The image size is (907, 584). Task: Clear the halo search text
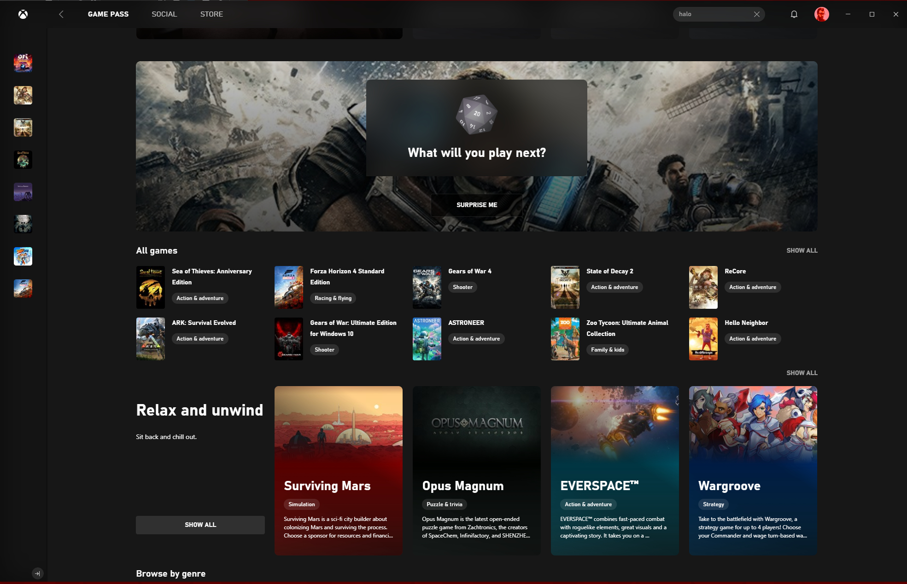pyautogui.click(x=756, y=14)
